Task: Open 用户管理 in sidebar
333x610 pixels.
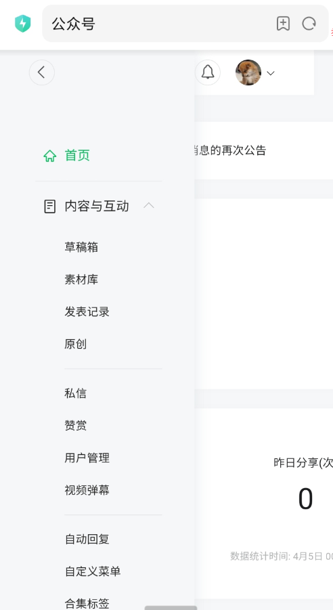Action: pyautogui.click(x=87, y=458)
